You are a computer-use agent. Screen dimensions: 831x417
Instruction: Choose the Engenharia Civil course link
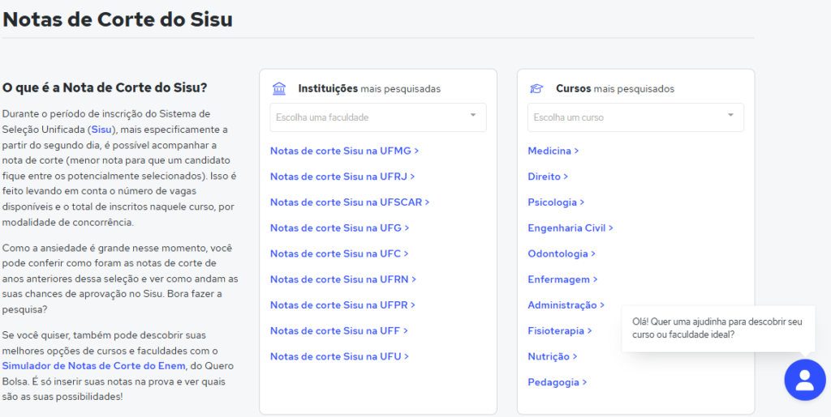point(570,228)
